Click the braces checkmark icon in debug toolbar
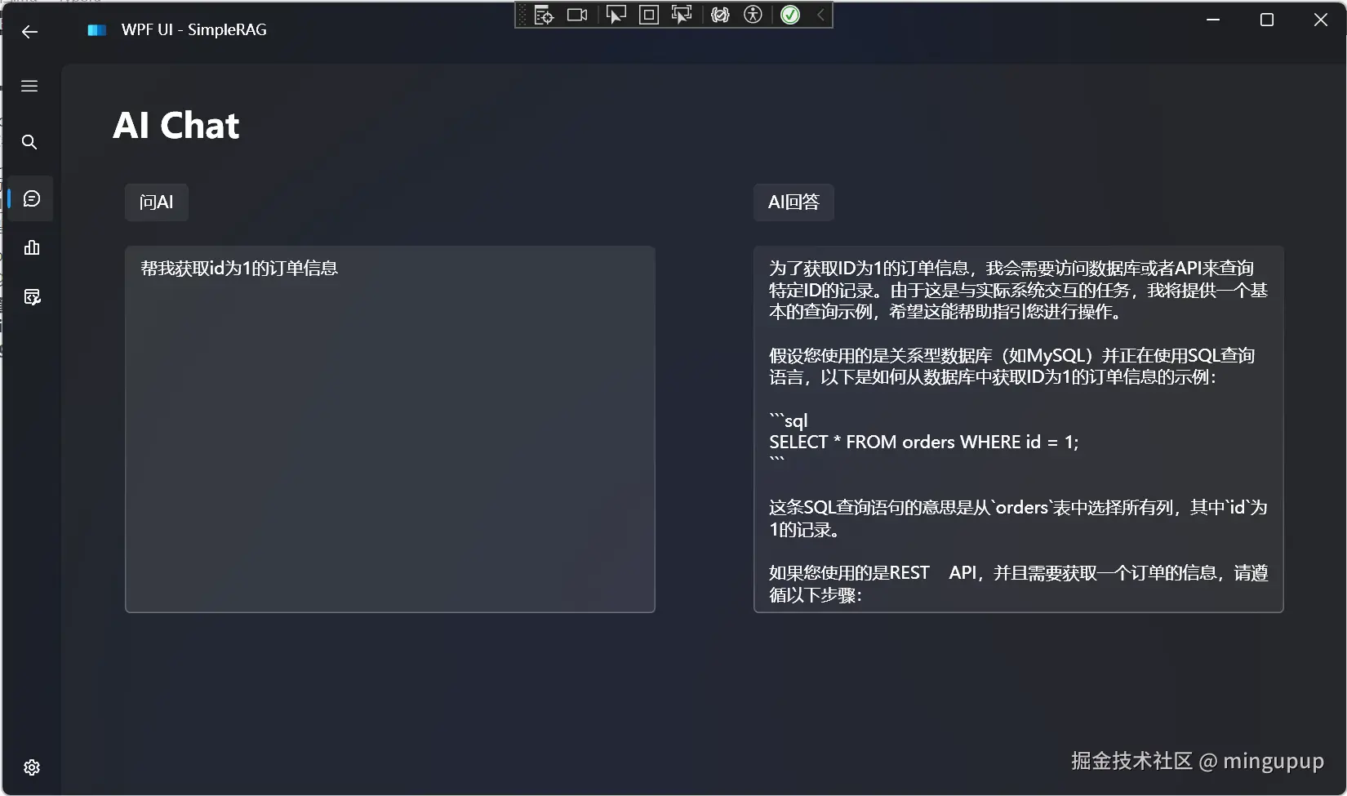This screenshot has width=1347, height=796. tap(720, 15)
